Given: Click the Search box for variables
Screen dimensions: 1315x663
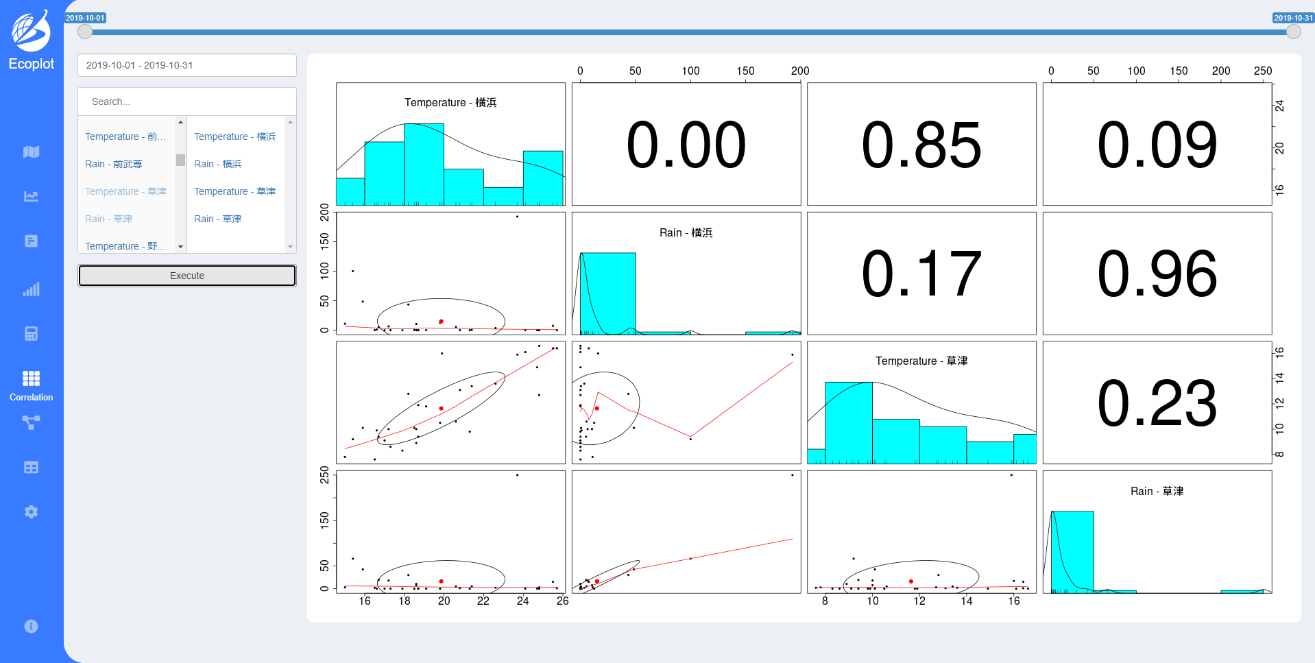Looking at the screenshot, I should 186,101.
